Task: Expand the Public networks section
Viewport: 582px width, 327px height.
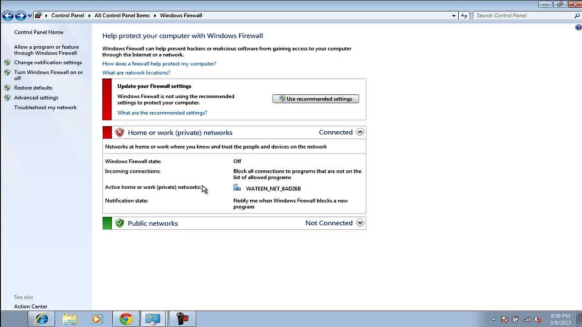Action: tap(360, 223)
